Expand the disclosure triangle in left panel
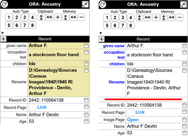Viewport: 188px width, 136px height. 3,33
